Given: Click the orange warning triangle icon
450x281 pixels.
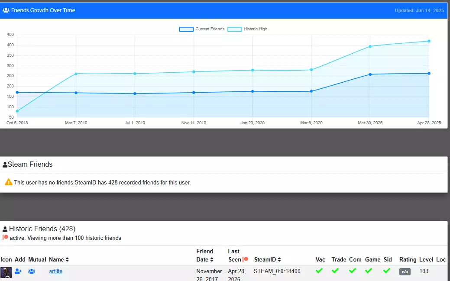Looking at the screenshot, I should 9,182.
